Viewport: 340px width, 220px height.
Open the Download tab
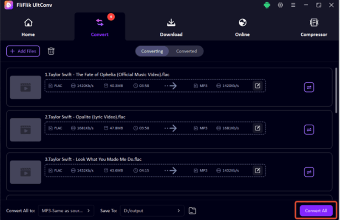click(x=171, y=28)
